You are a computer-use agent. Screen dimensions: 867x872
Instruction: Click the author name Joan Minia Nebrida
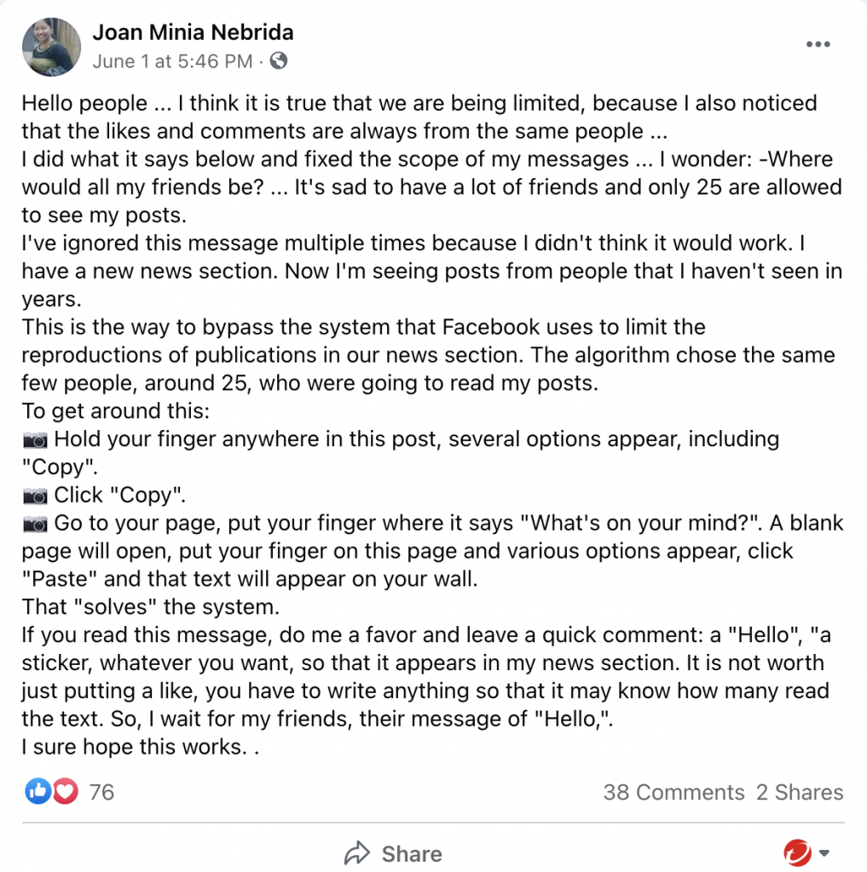(x=193, y=33)
